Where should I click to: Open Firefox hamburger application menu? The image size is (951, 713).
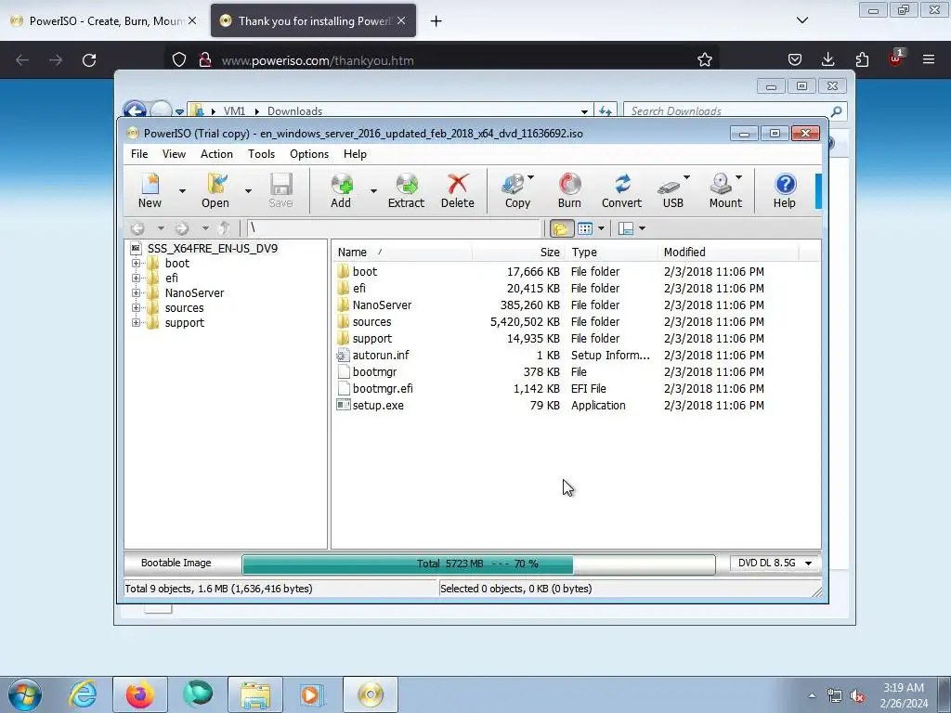[x=929, y=59]
